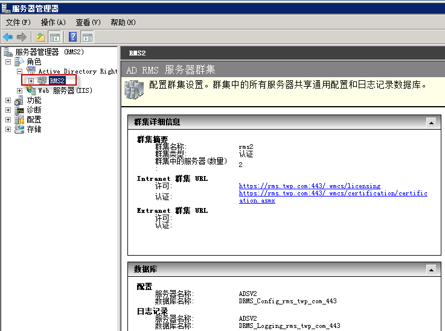
Task: Click cluster type value 认证
Action: (246, 154)
